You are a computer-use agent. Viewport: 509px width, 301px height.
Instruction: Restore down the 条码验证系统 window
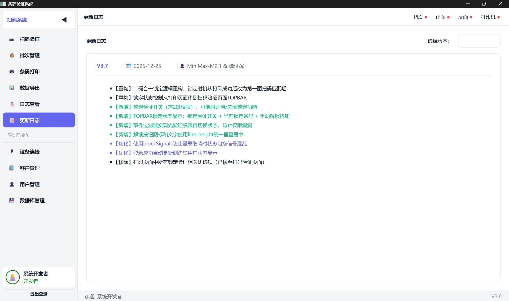[x=484, y=4]
